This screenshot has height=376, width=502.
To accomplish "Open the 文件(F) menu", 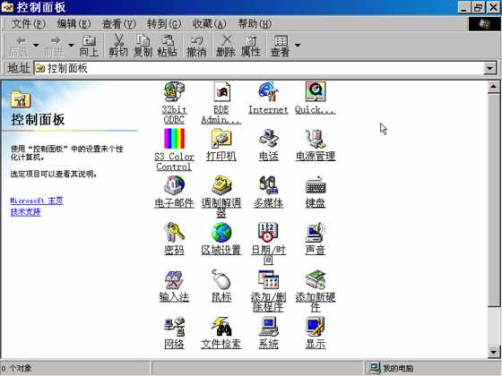I will point(28,23).
